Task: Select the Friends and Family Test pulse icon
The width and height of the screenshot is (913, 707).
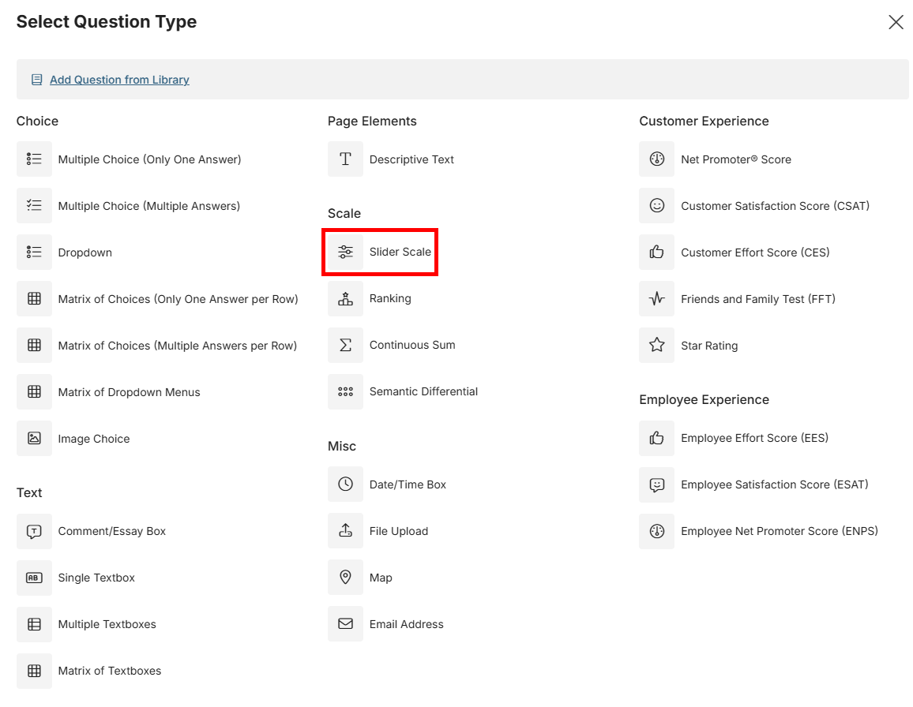Action: (x=657, y=298)
